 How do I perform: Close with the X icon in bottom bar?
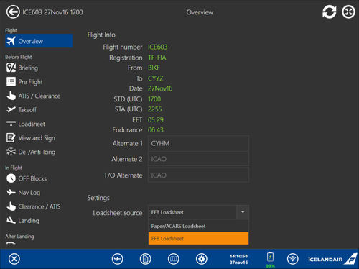[x=14, y=259]
